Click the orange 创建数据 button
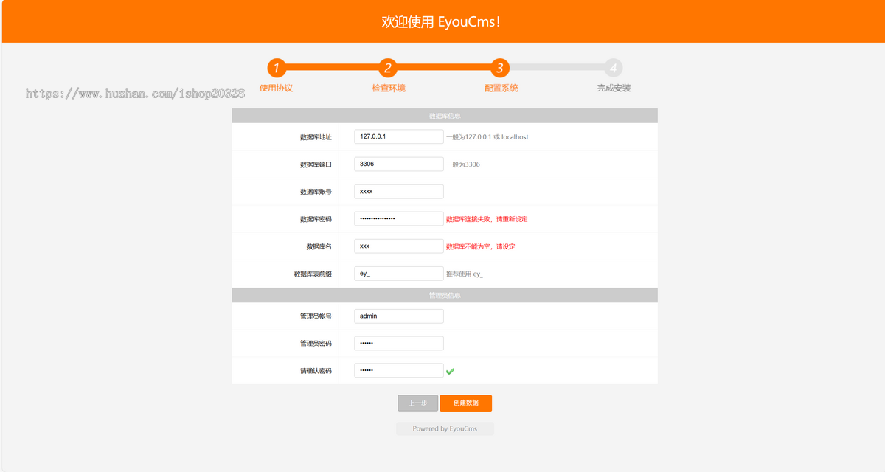Screen dimensions: 885x472 466,403
